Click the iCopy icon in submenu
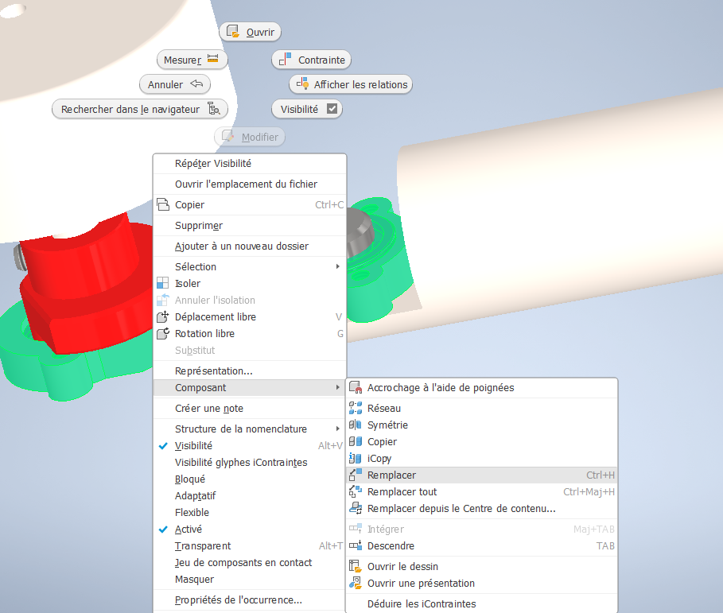The image size is (723, 613). tap(356, 459)
